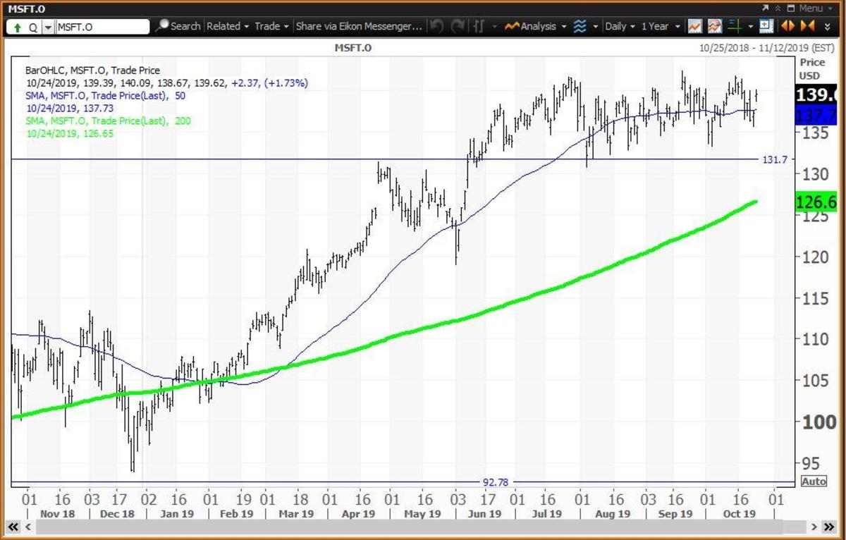Click the Oct 19 time axis label
This screenshot has width=846, height=540.
[x=739, y=514]
